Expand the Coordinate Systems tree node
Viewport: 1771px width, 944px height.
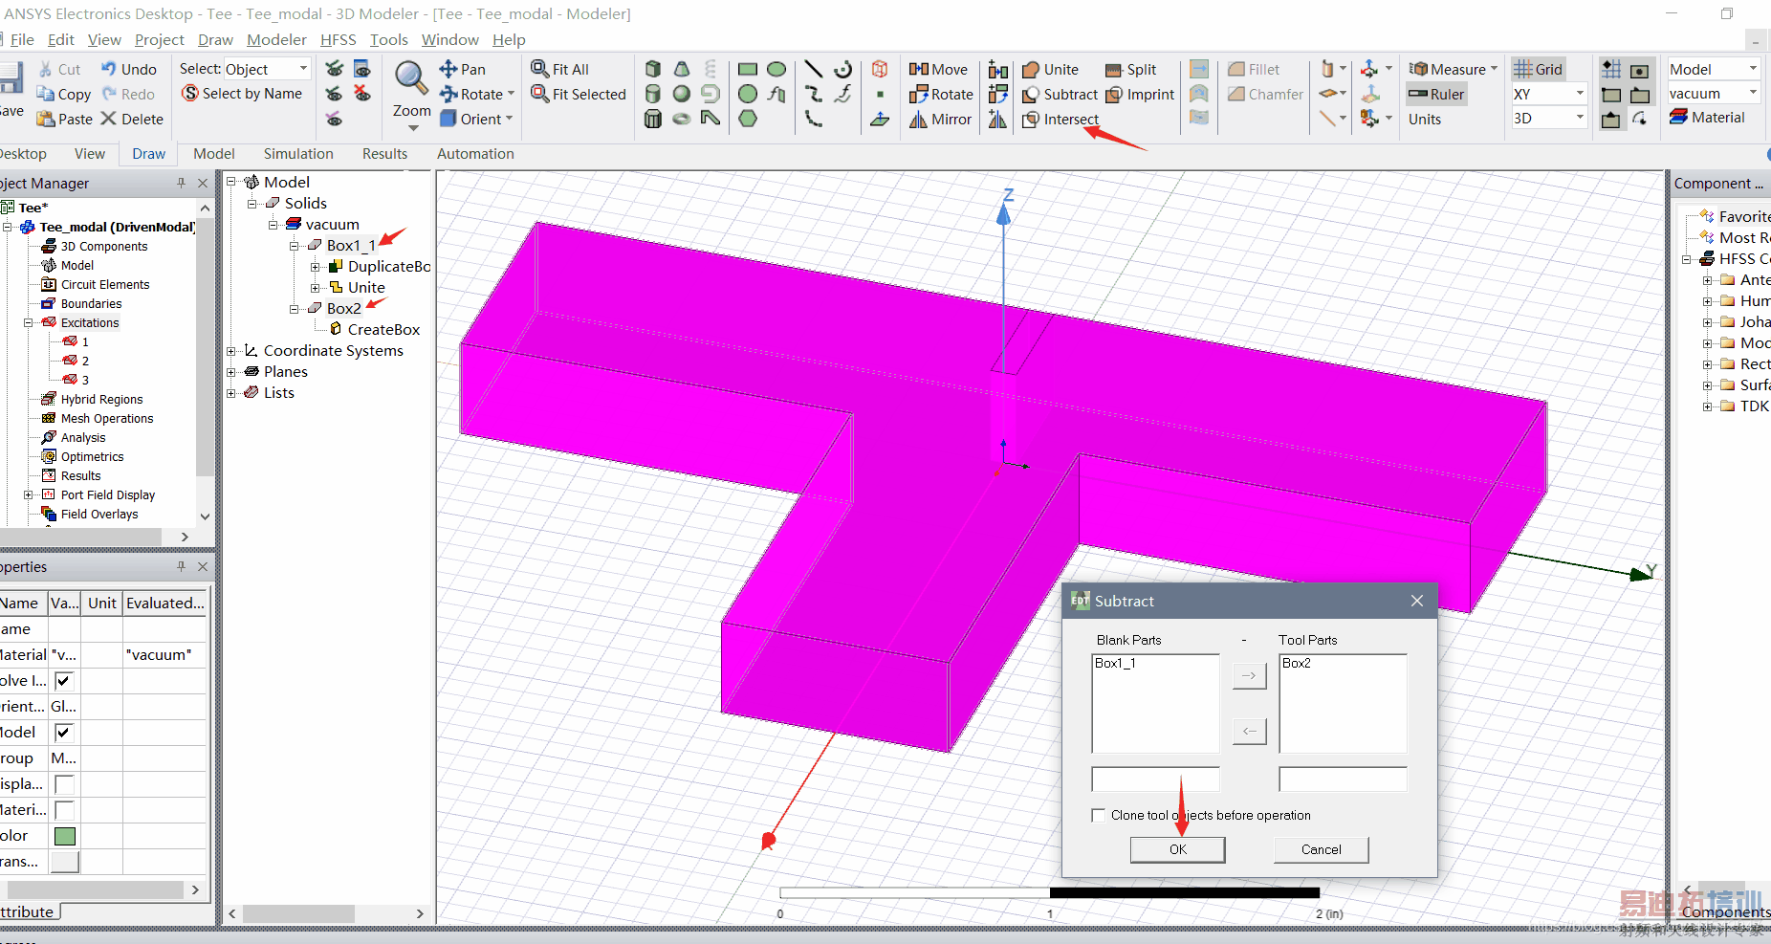pyautogui.click(x=231, y=351)
